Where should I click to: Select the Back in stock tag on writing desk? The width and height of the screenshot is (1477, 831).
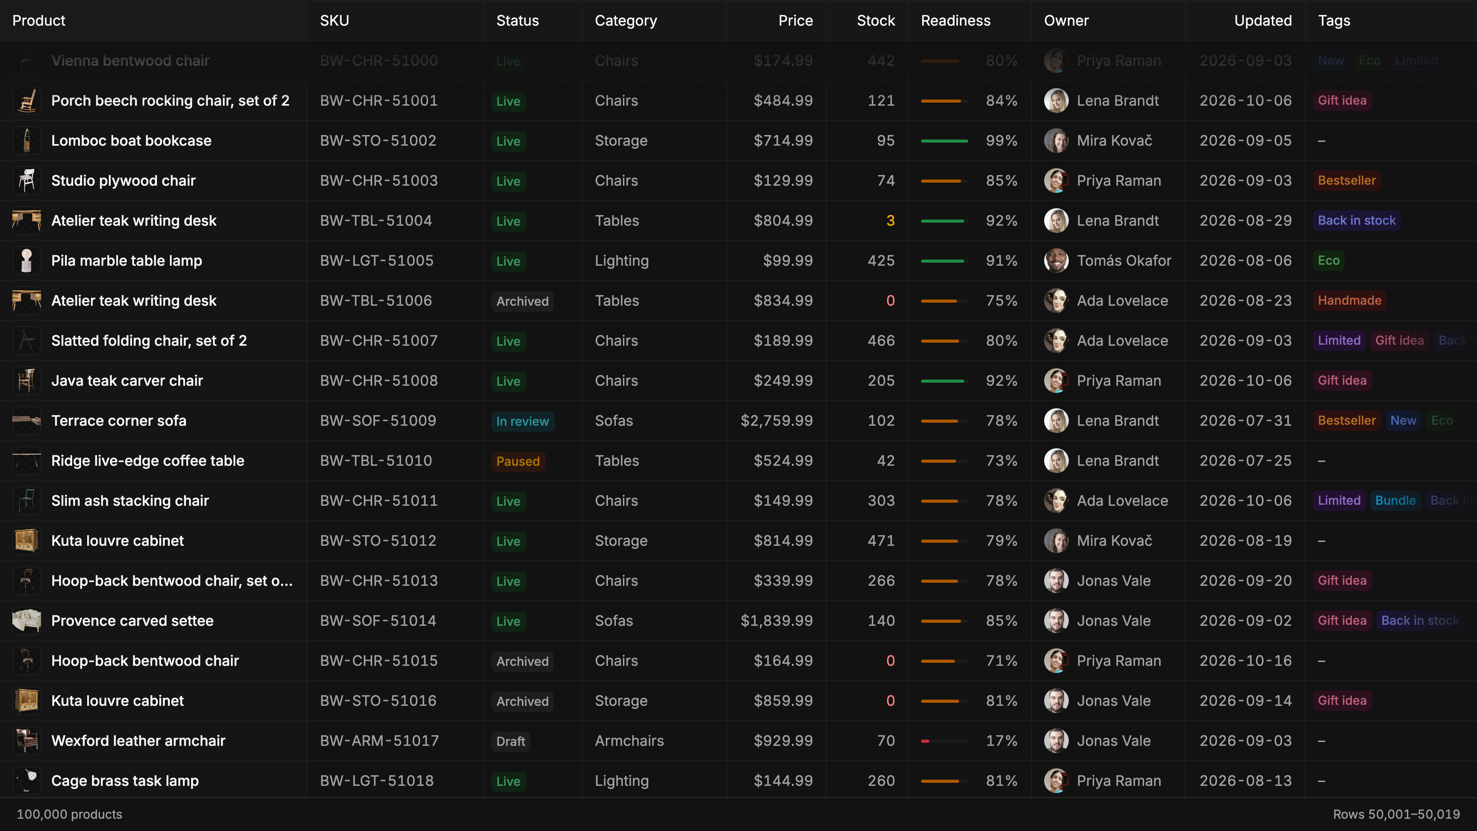(x=1357, y=220)
